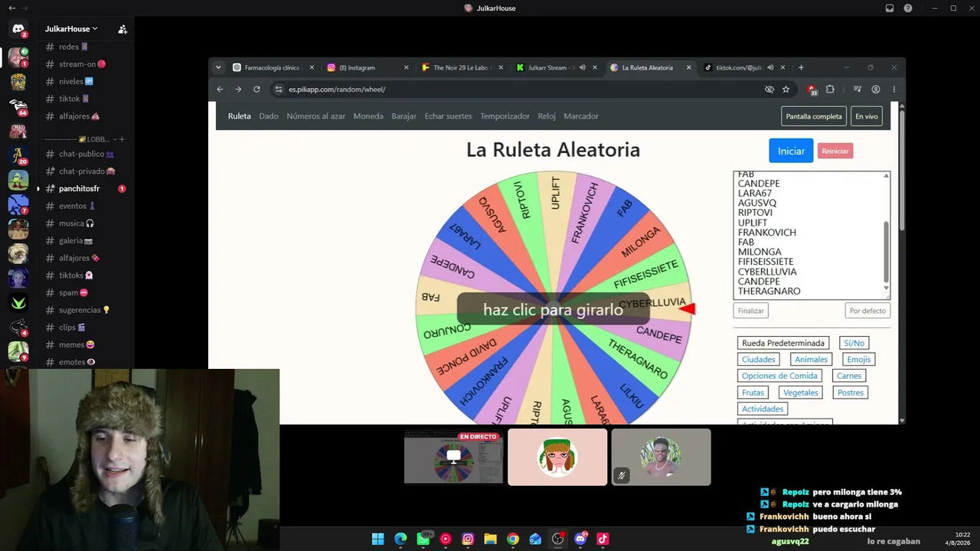Open Echar suertes menu item
Viewport: 980px width, 551px height.
pyautogui.click(x=449, y=116)
